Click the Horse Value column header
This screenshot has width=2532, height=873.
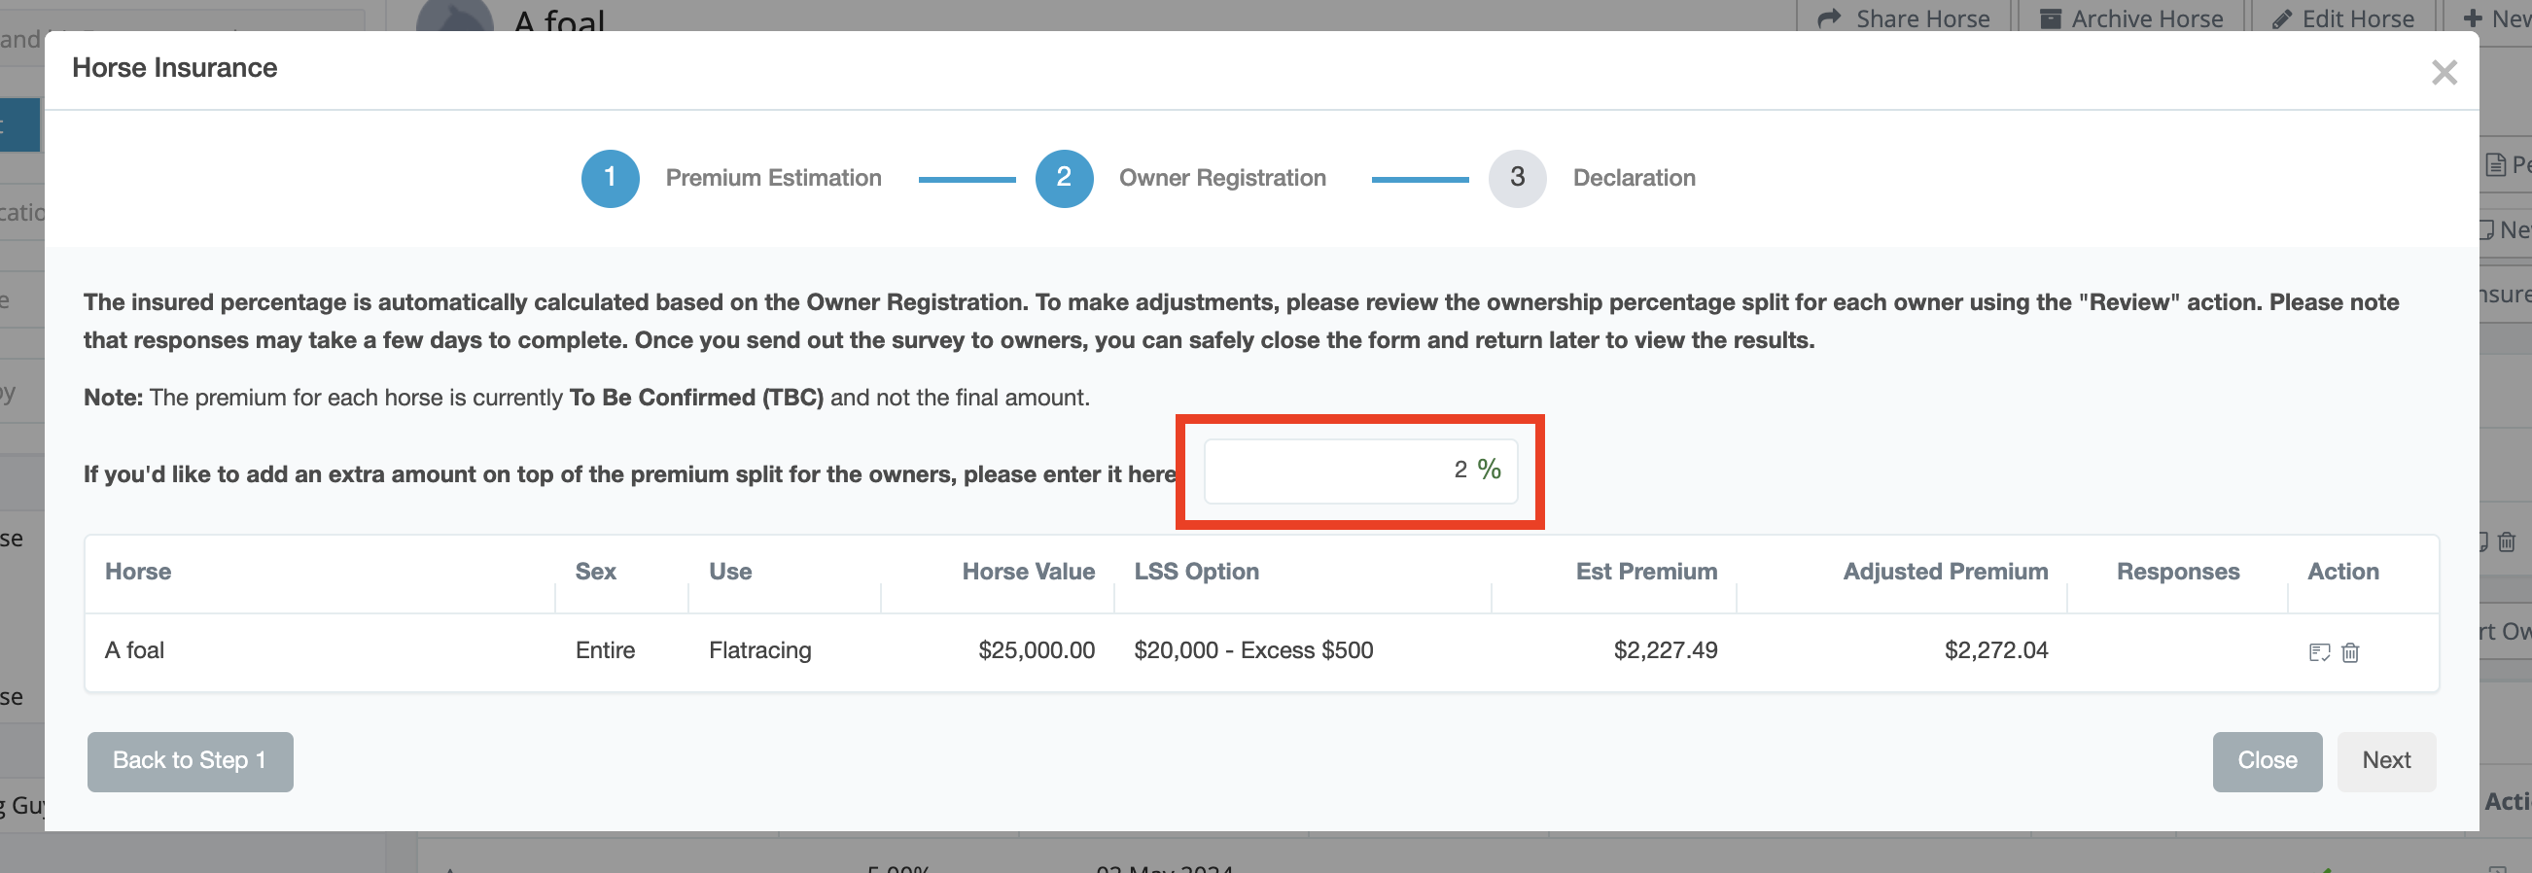(1027, 572)
